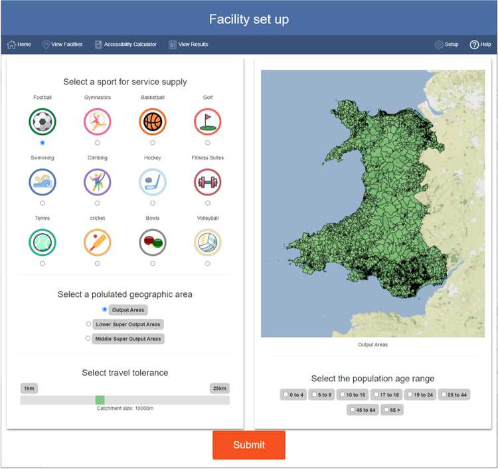
Task: Select the Hockey radio button
Action: point(153,203)
